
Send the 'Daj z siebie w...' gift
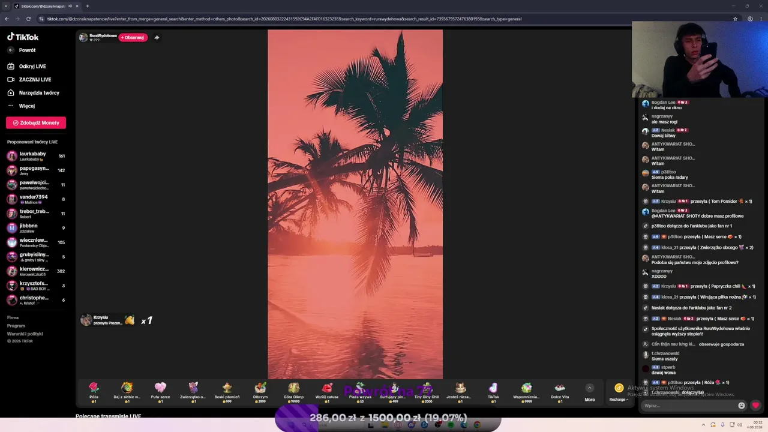127,392
